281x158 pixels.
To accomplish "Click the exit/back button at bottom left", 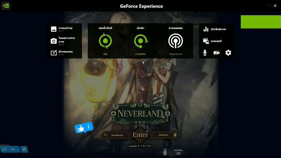I will pyautogui.click(x=10, y=149).
